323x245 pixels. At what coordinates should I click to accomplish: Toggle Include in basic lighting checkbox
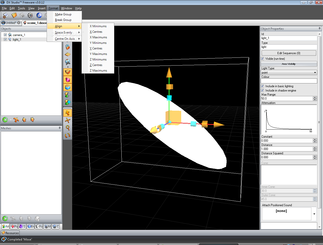pyautogui.click(x=262, y=86)
